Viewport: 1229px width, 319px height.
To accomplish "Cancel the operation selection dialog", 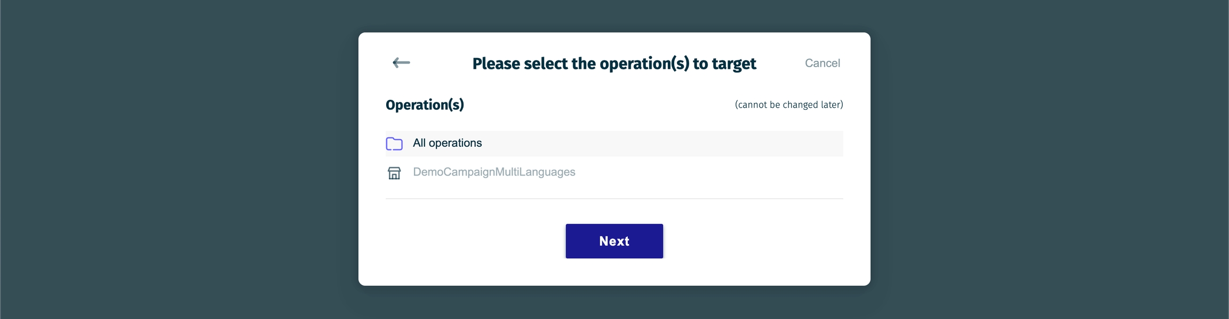I will click(822, 63).
